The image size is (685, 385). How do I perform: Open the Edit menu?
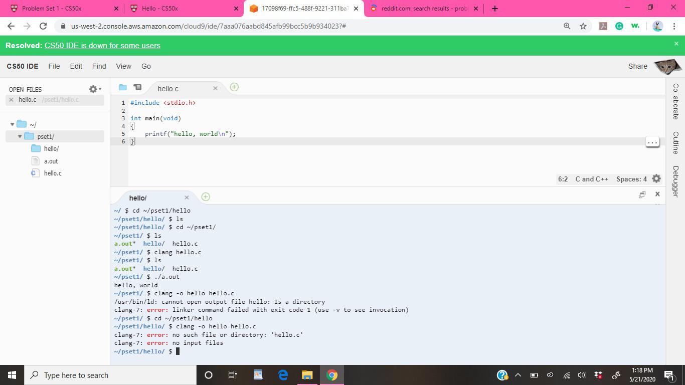coord(76,66)
